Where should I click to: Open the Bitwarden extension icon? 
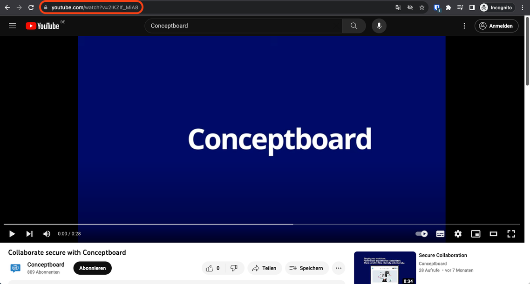click(x=437, y=8)
